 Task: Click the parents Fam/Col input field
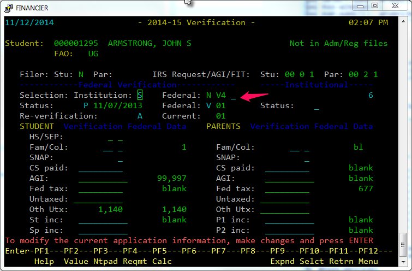[x=300, y=148]
